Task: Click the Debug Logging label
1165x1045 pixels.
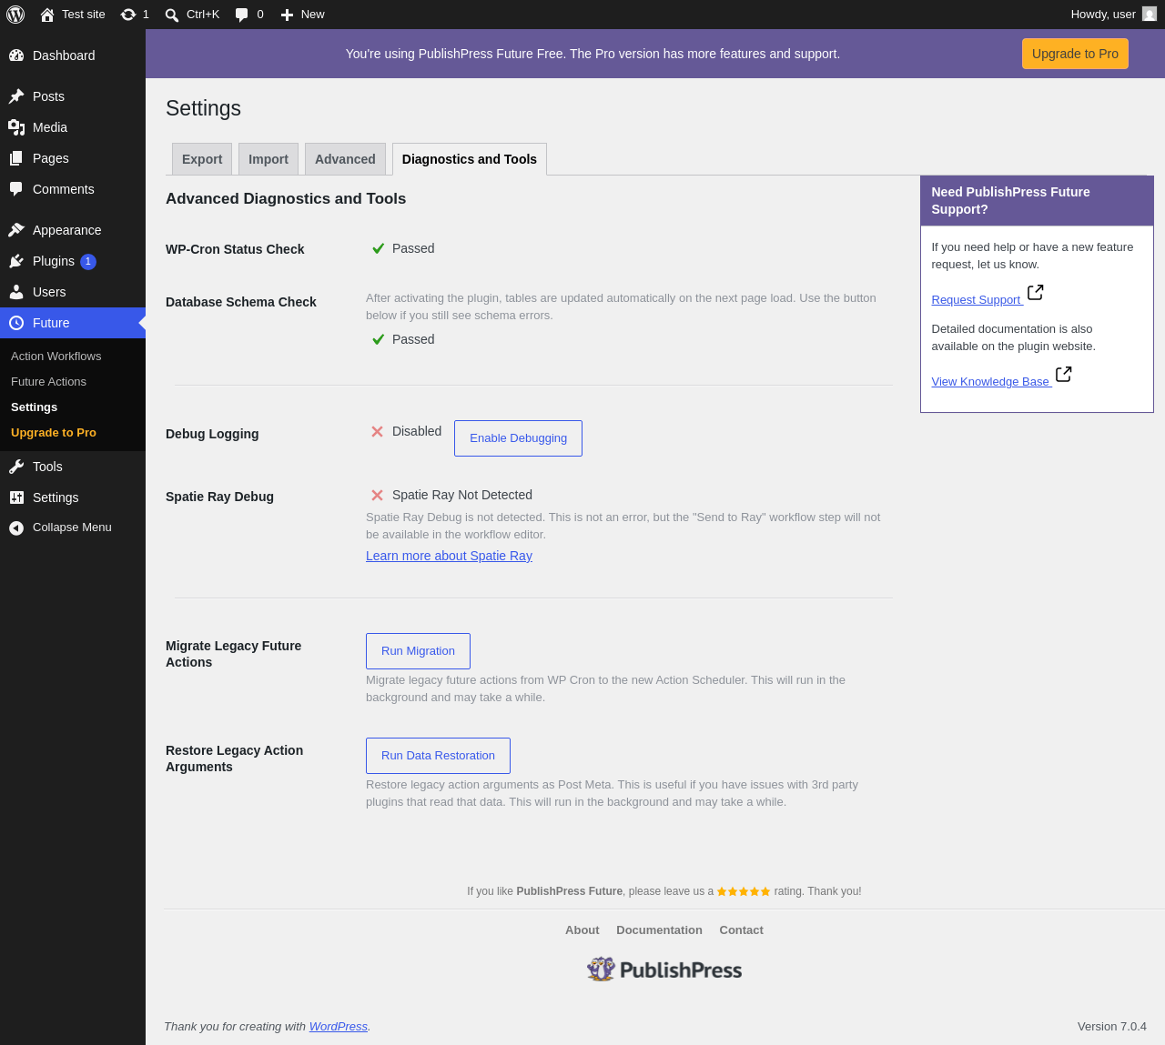Action: tap(212, 434)
